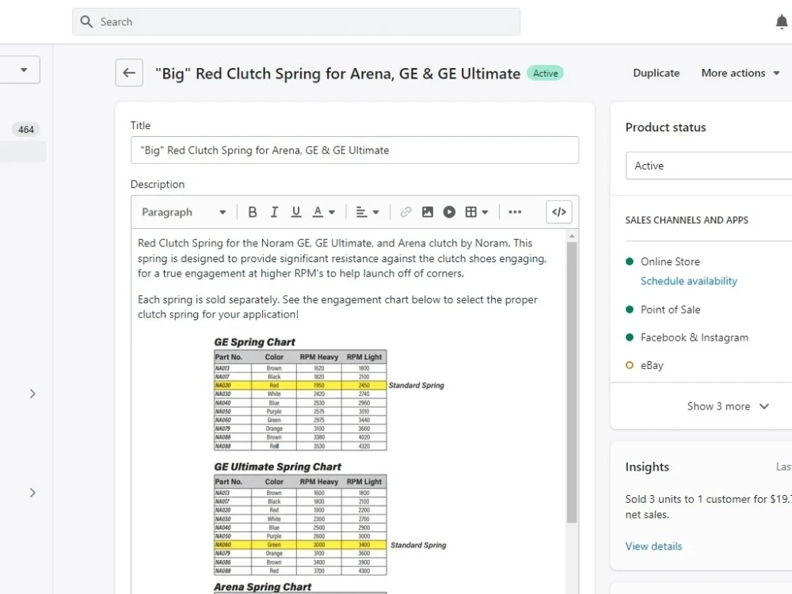Click the Online Store channel
The height and width of the screenshot is (594, 792).
(670, 261)
